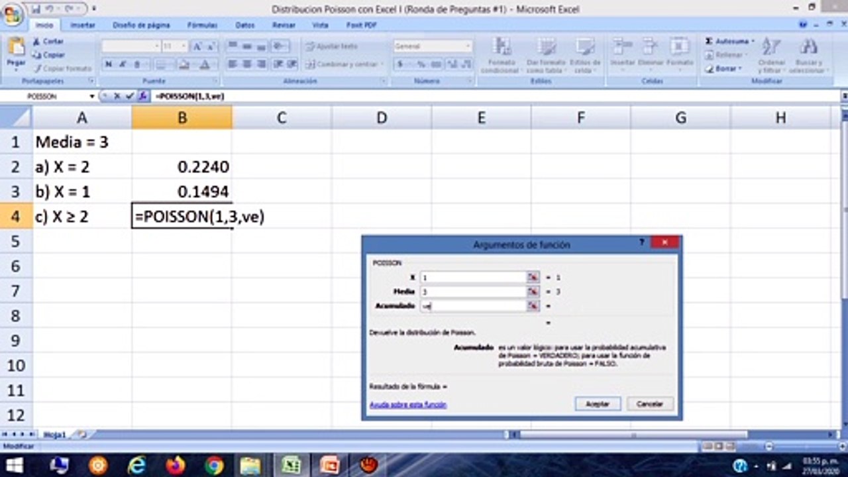848x477 pixels.
Task: Open Estilos de celda gallery
Action: click(585, 55)
